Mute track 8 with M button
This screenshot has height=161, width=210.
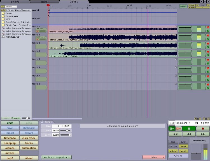[208, 85]
